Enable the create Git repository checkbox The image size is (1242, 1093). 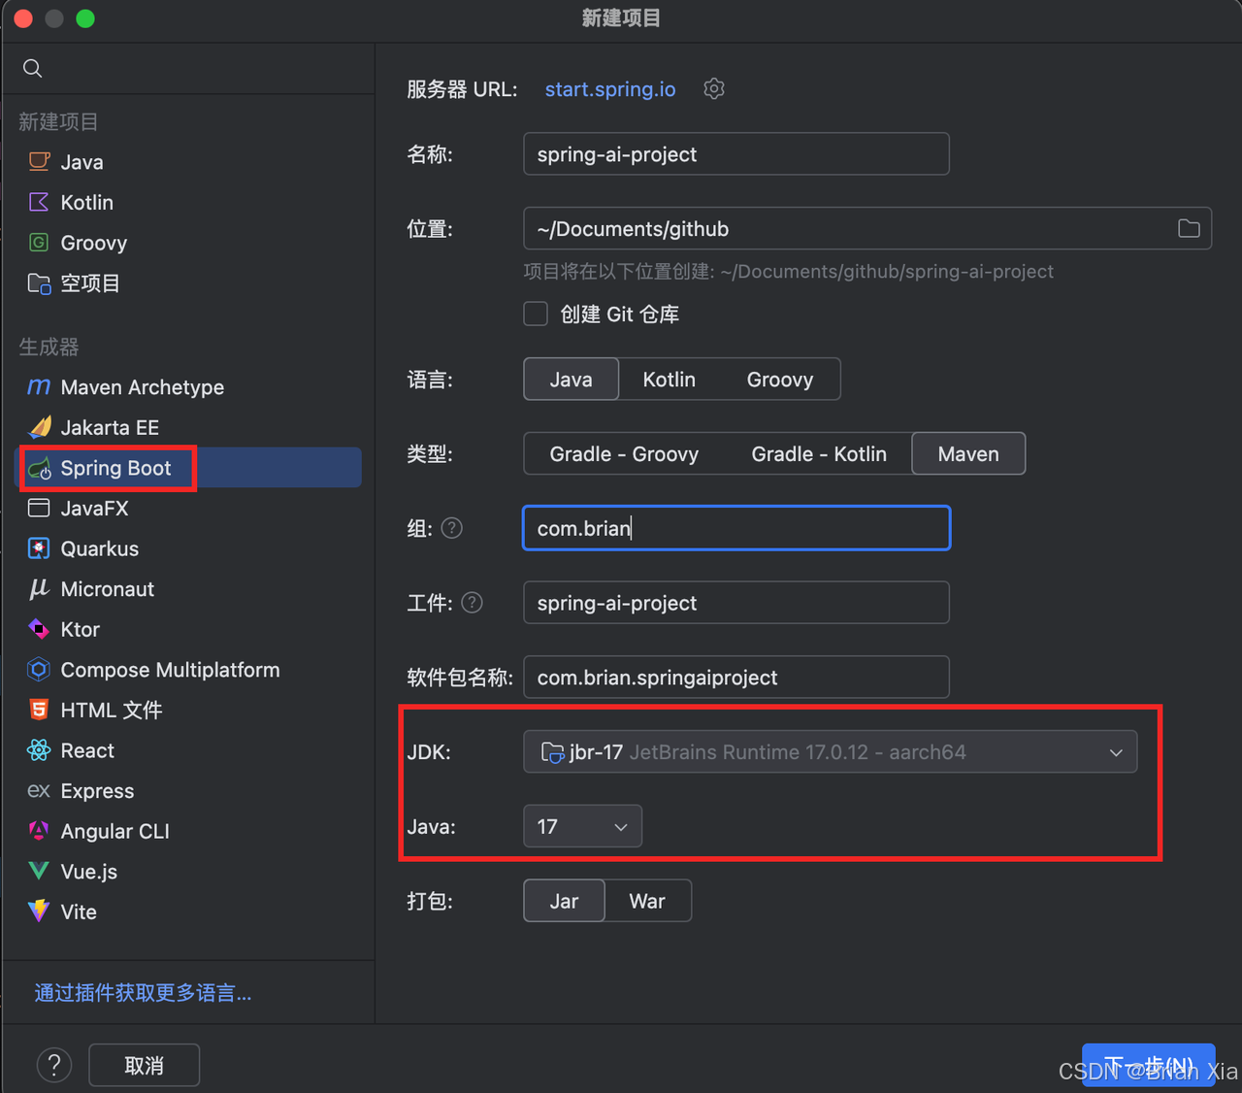[x=536, y=314]
